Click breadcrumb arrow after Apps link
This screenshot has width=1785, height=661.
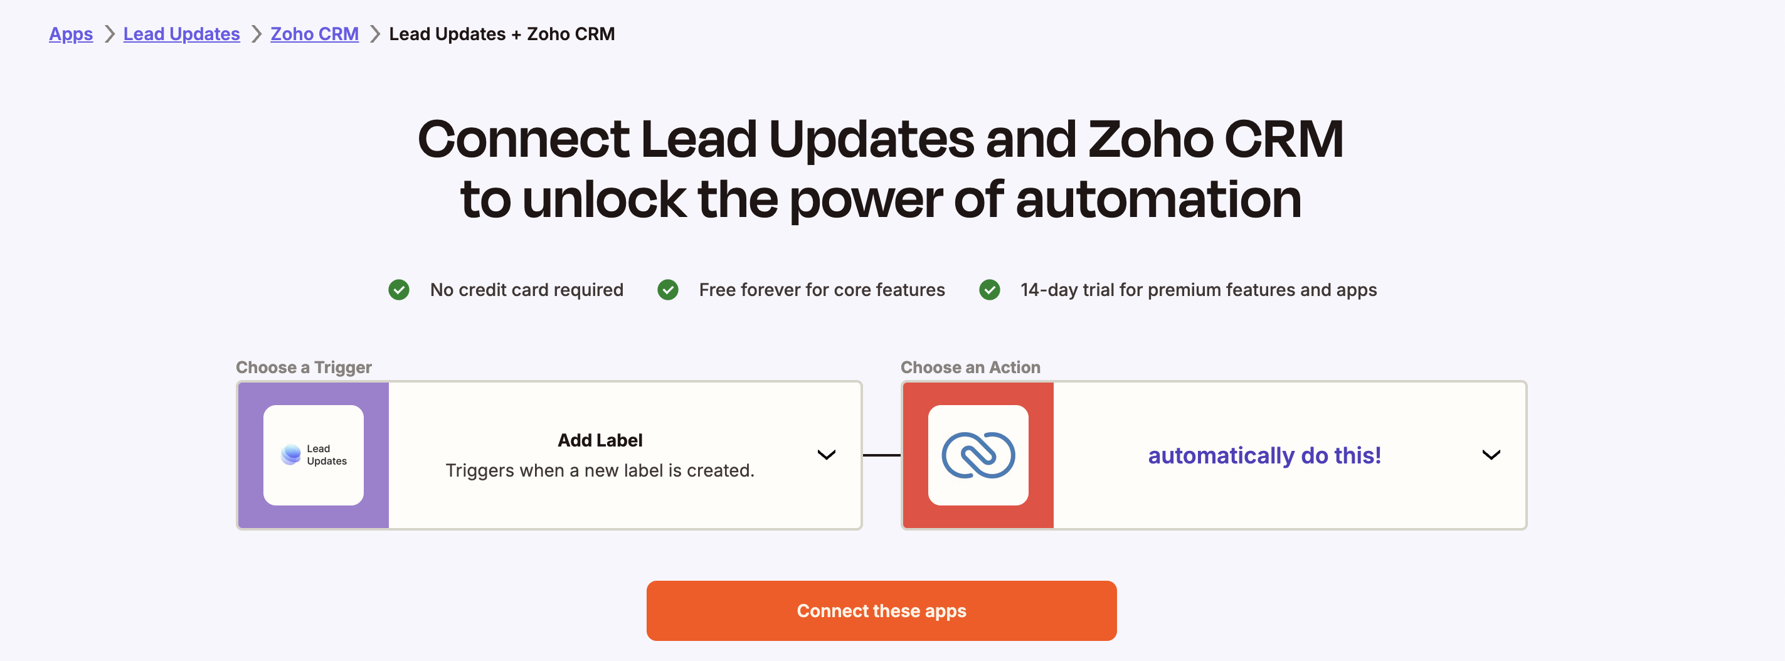point(109,34)
